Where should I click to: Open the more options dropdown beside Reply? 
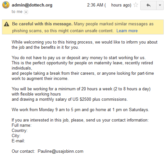[160, 5]
